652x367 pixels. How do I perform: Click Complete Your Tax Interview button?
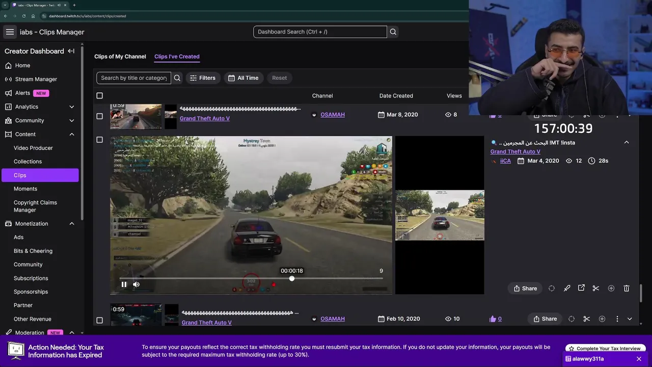606,349
